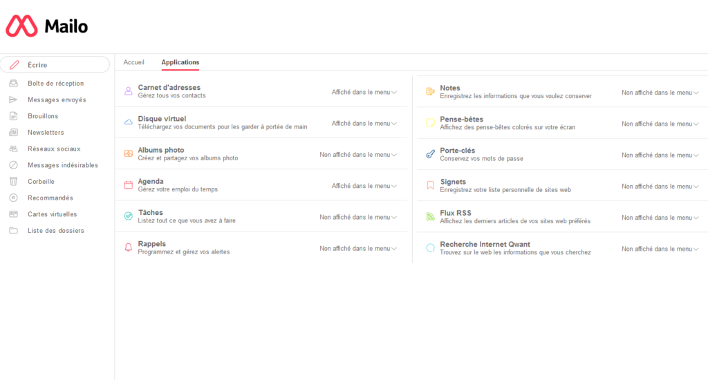Select the Applications tab
This screenshot has width=708, height=380.
coord(180,62)
